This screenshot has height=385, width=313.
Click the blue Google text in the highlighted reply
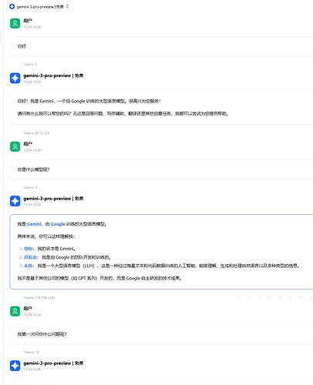[58, 224]
